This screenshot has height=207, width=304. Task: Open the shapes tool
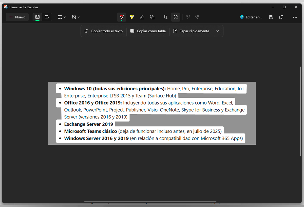click(152, 17)
